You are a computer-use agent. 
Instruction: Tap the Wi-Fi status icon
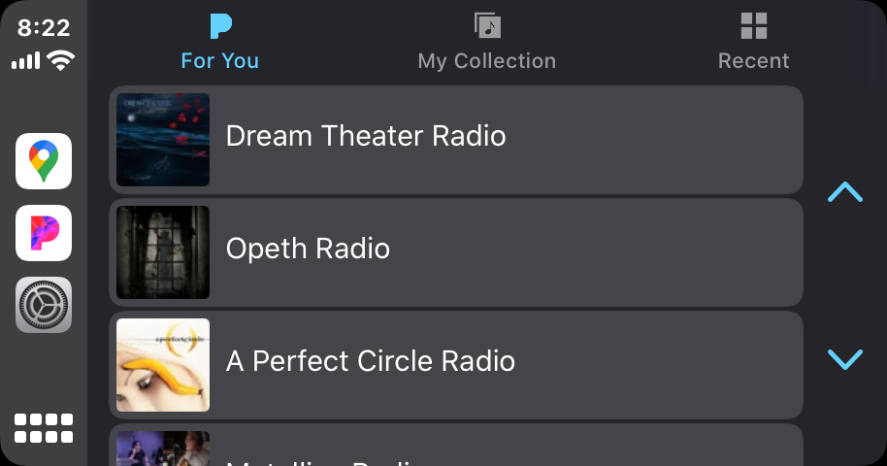[61, 60]
